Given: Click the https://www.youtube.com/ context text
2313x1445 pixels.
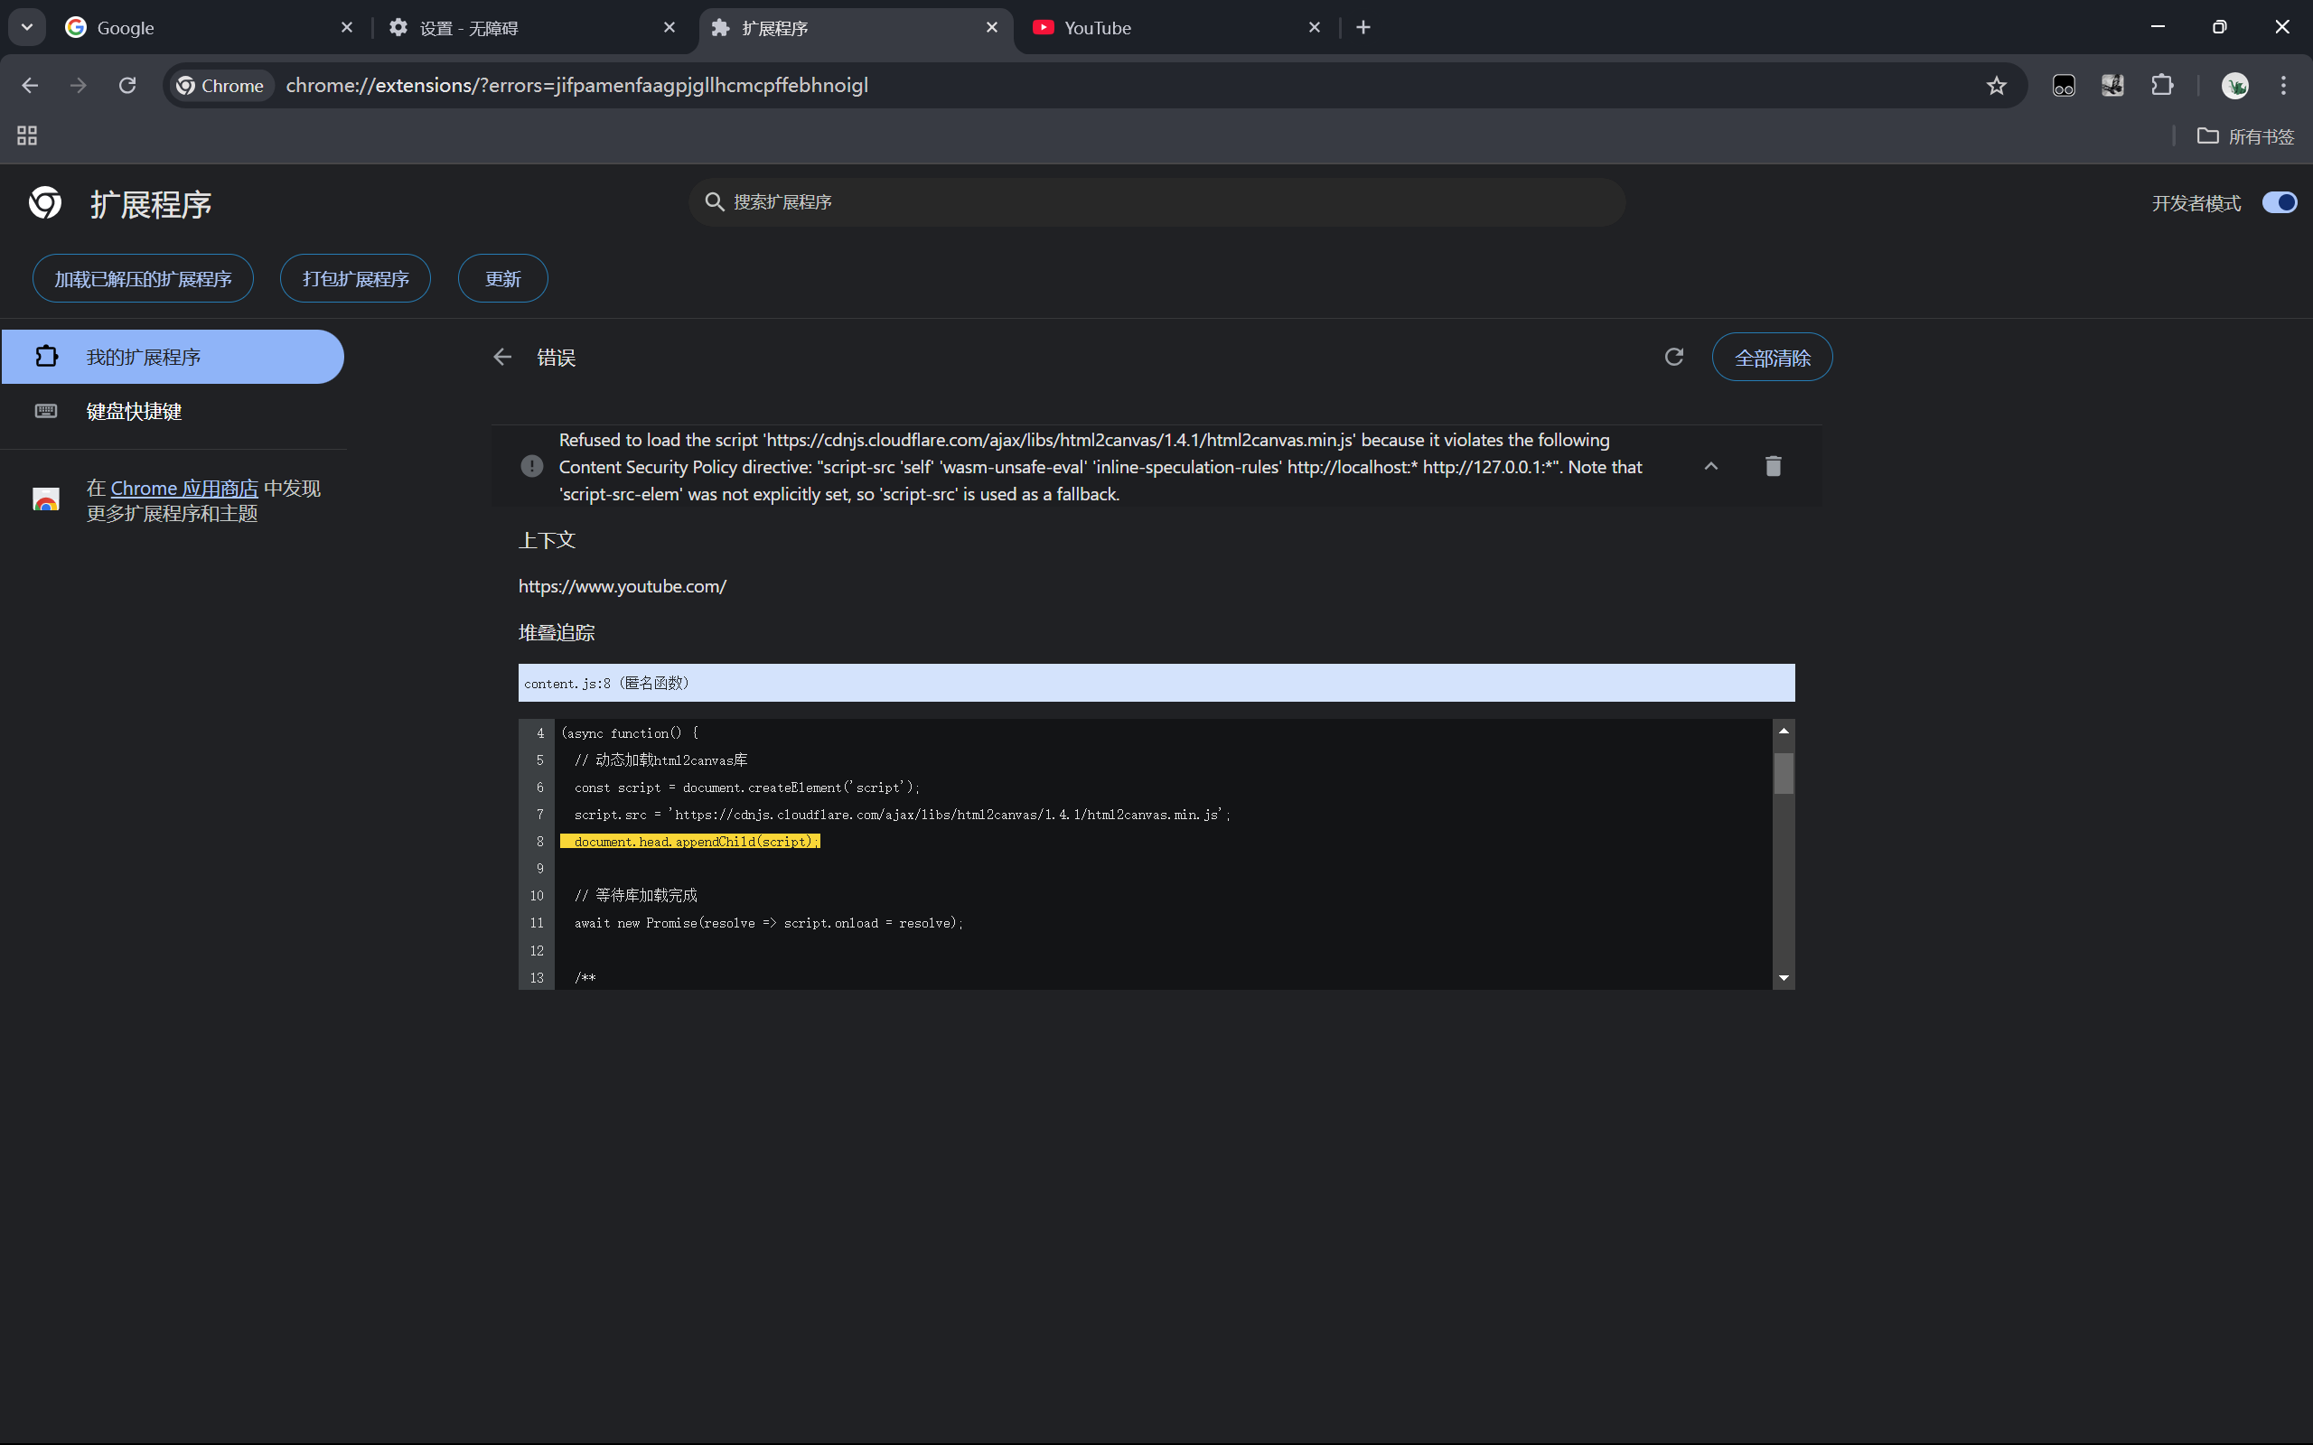Looking at the screenshot, I should click(623, 586).
